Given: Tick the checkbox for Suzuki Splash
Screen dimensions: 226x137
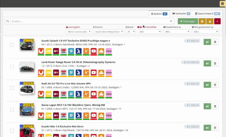Looking at the screenshot, I should [x=12, y=45].
